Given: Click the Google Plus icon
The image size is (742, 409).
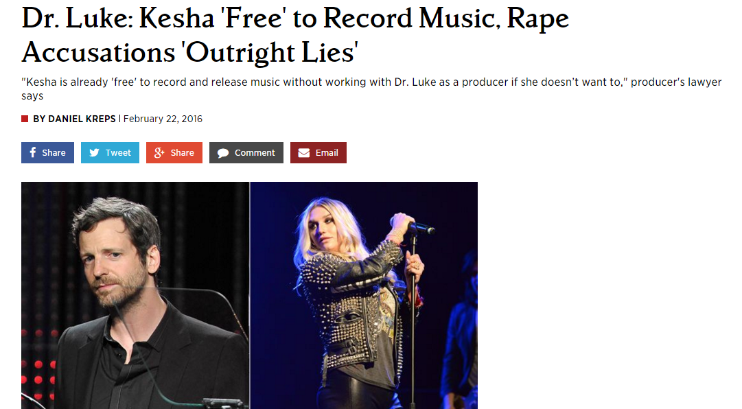Looking at the screenshot, I should pos(159,153).
